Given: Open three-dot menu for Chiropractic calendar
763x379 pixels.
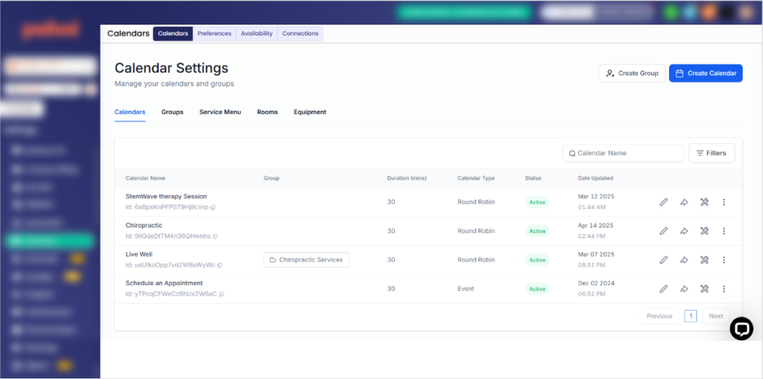Looking at the screenshot, I should point(724,231).
